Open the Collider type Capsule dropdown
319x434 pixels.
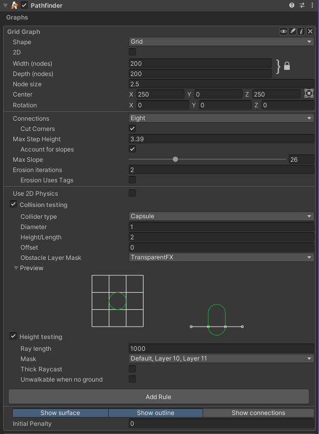221,216
